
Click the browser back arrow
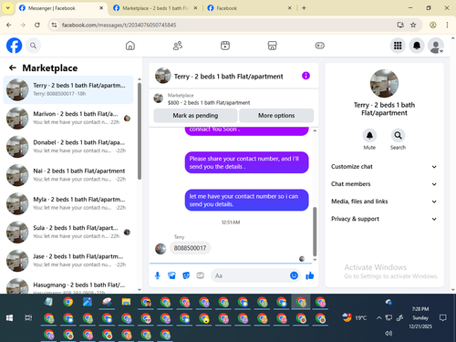[x=9, y=25]
